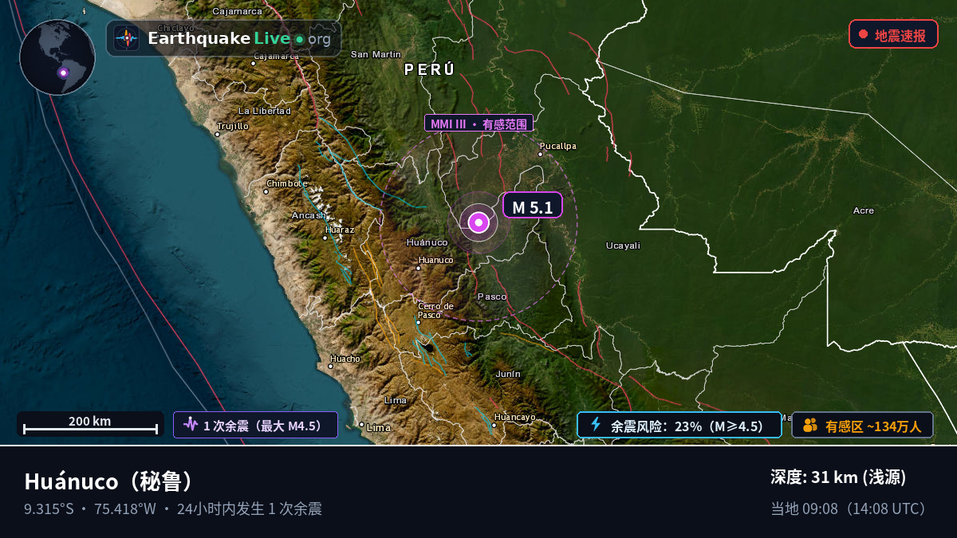Click the Acre region label

864,210
